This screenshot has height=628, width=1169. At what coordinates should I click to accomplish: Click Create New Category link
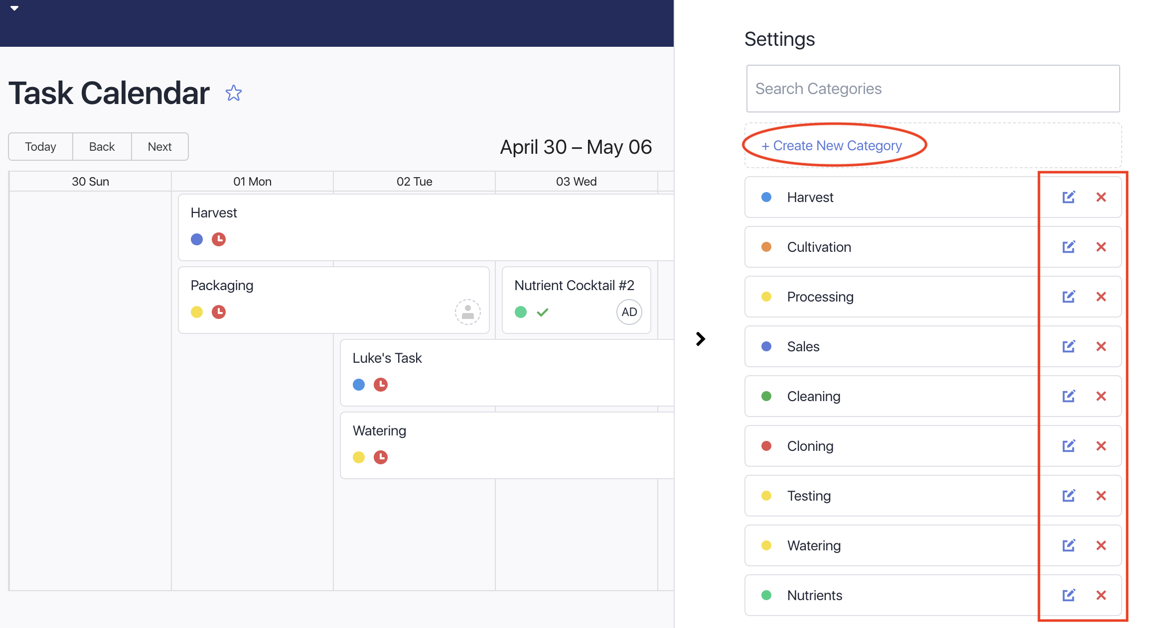[x=832, y=145]
